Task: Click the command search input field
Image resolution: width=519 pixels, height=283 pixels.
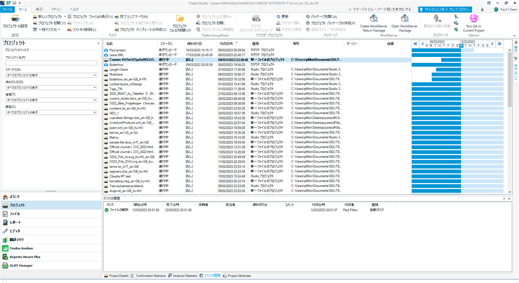Action: click(445, 9)
